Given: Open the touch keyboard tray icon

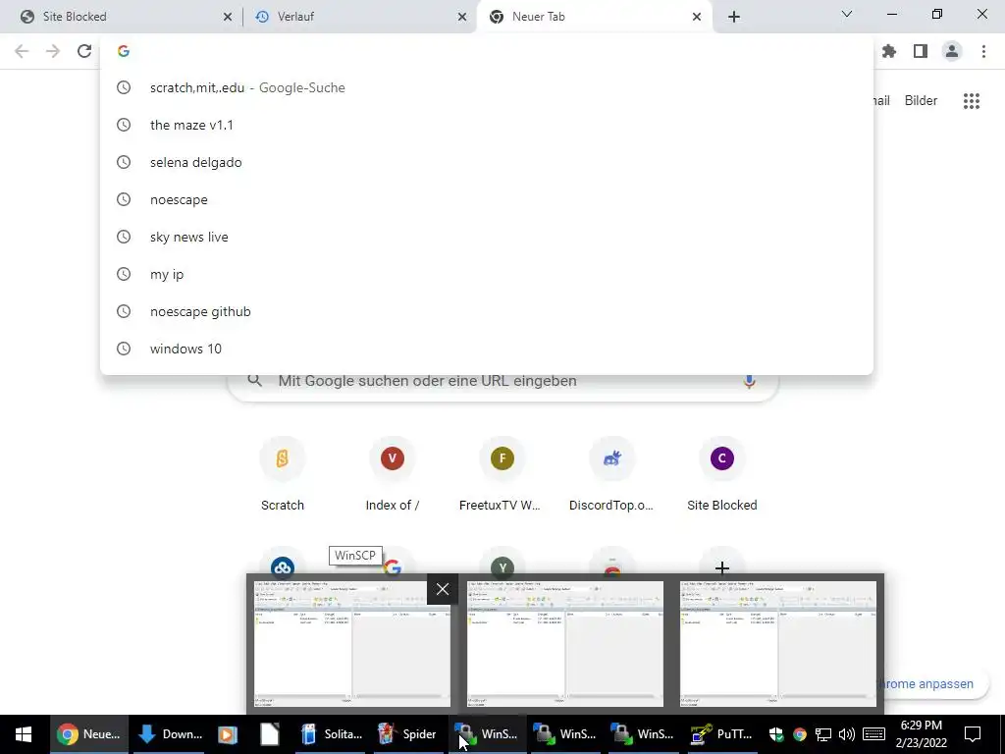Looking at the screenshot, I should pyautogui.click(x=873, y=734).
